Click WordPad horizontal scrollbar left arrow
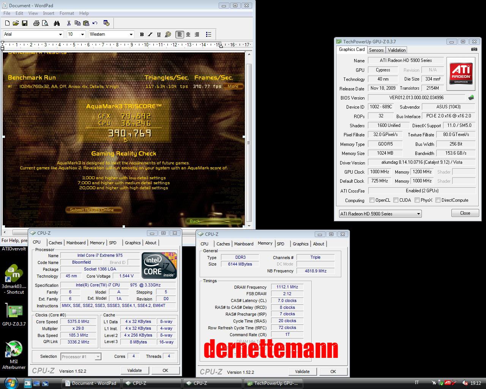 [x=5, y=232]
